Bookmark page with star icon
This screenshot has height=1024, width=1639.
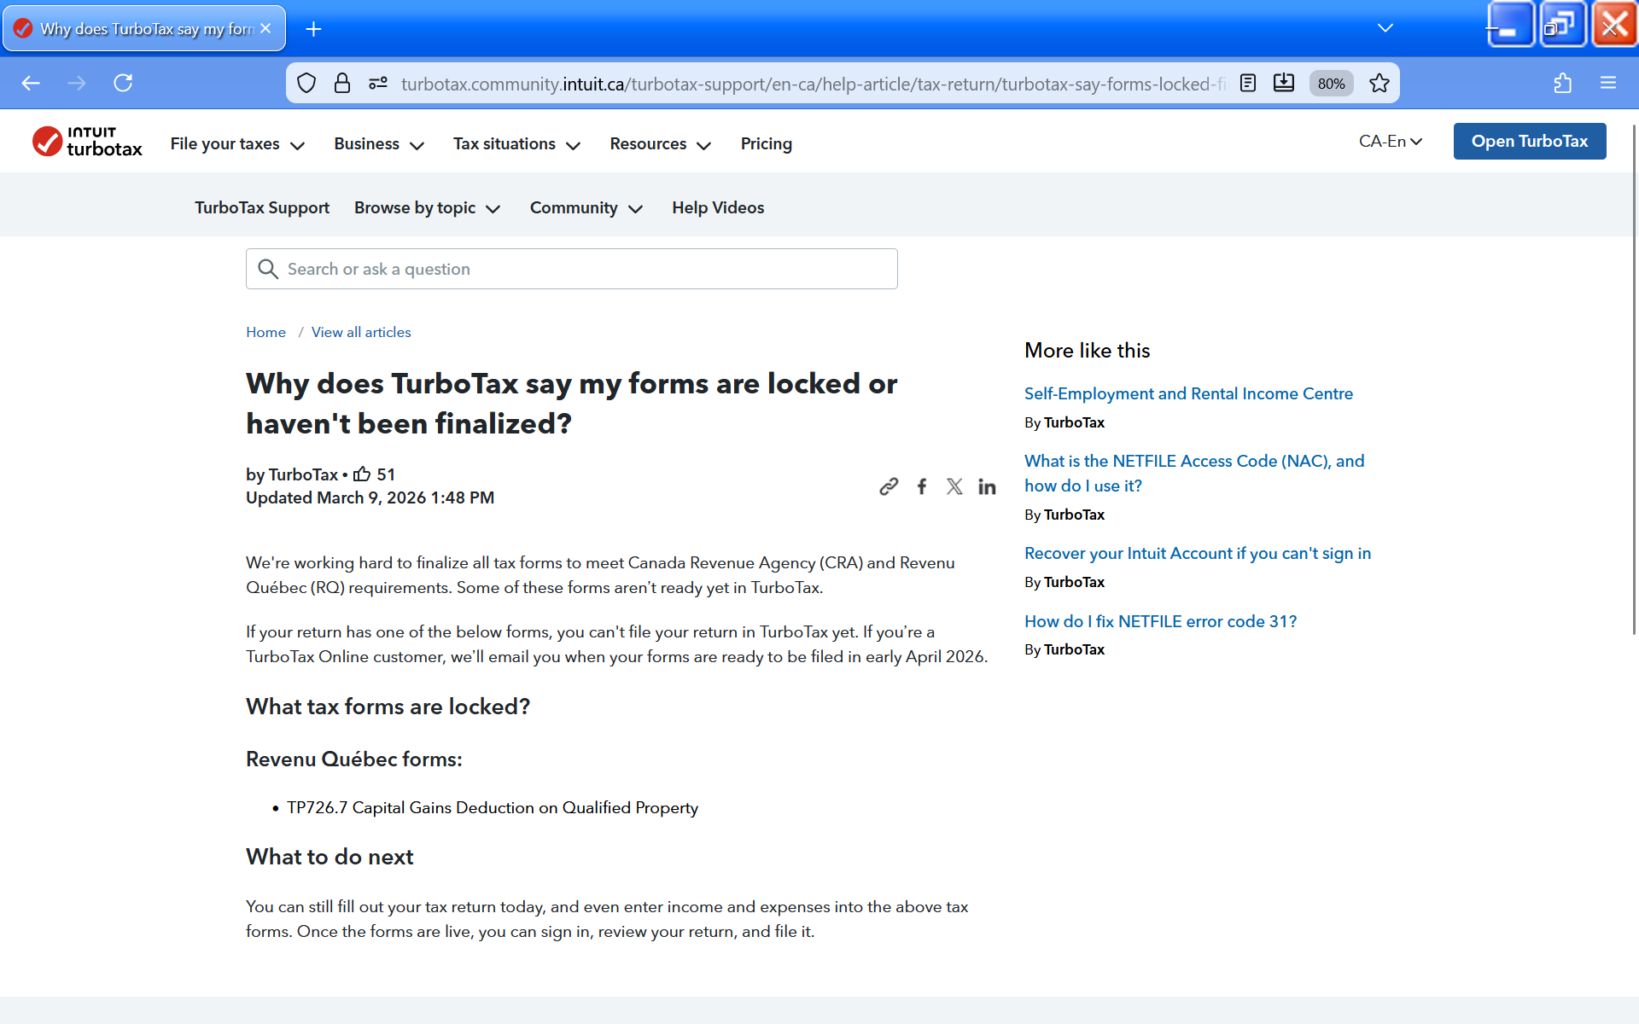(x=1379, y=83)
